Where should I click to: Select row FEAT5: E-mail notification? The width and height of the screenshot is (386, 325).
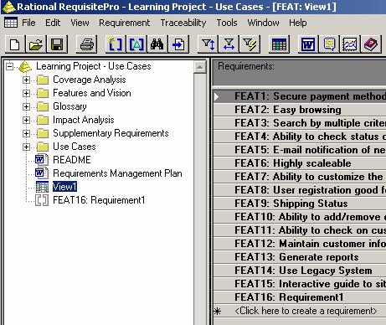[300, 150]
